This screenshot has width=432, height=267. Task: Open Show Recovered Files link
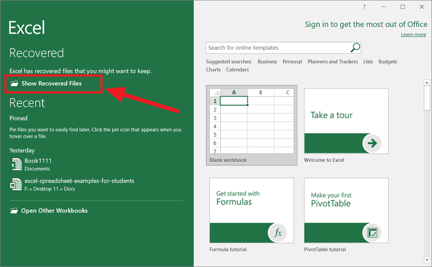[51, 83]
